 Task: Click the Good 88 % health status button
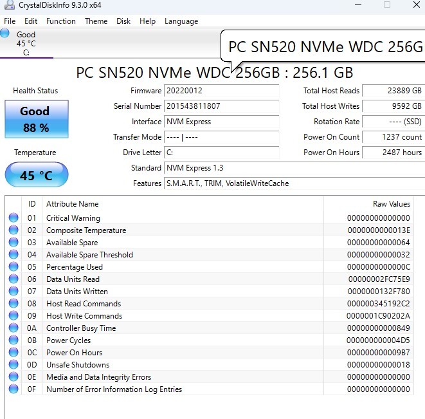click(36, 119)
